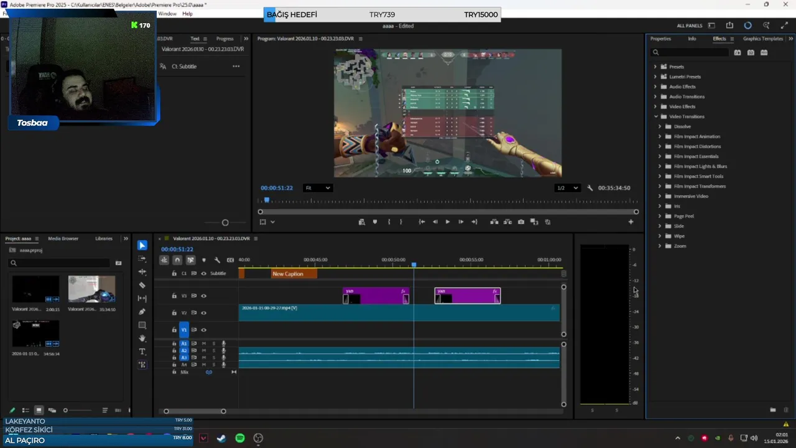Open the Libraries tab
This screenshot has width=796, height=448.
[104, 238]
